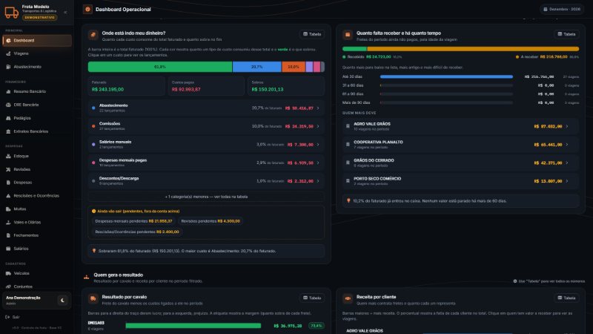Click the ver todas na tabela link

click(x=207, y=197)
